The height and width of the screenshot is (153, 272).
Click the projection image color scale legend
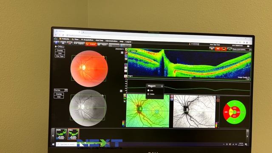coord(217,125)
